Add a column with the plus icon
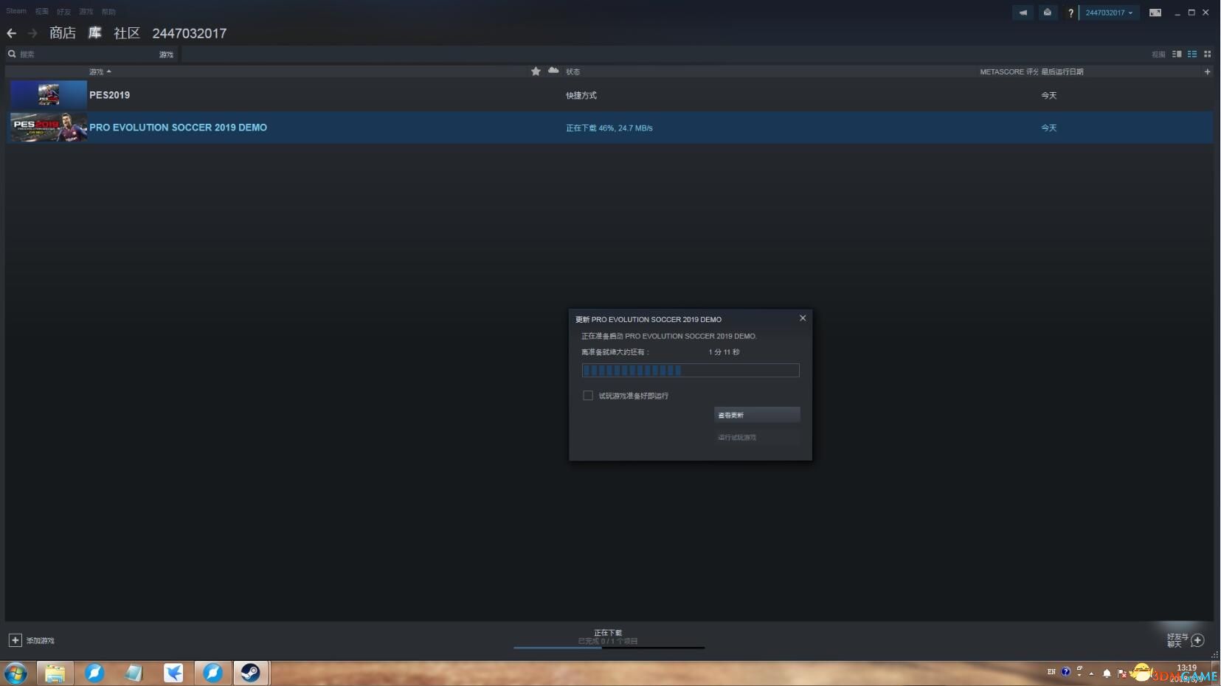 1207,71
